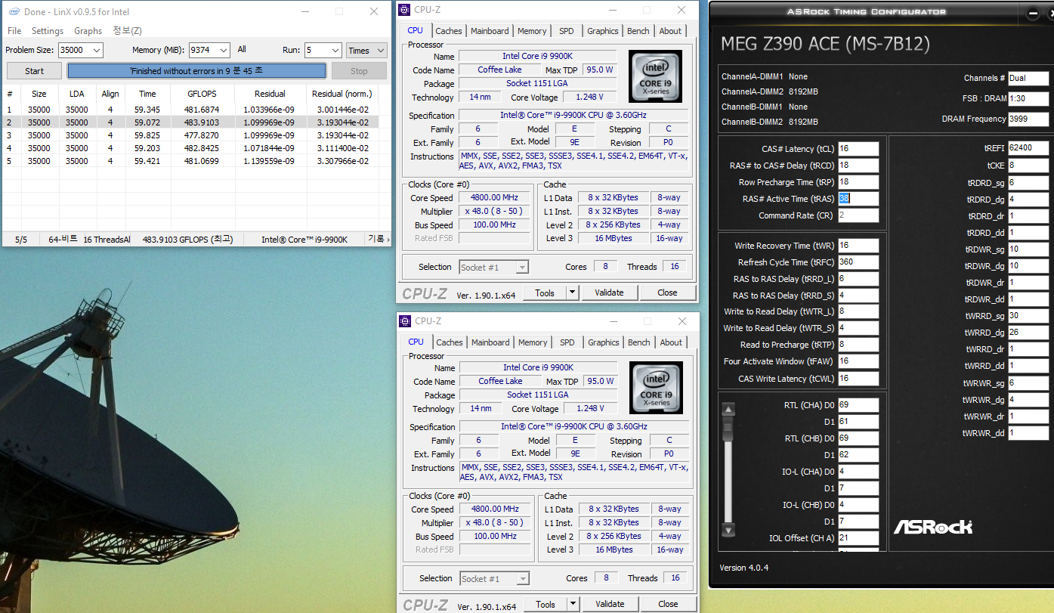Click Validate in upper CPU-Z window
Viewport: 1054px width, 613px height.
609,293
